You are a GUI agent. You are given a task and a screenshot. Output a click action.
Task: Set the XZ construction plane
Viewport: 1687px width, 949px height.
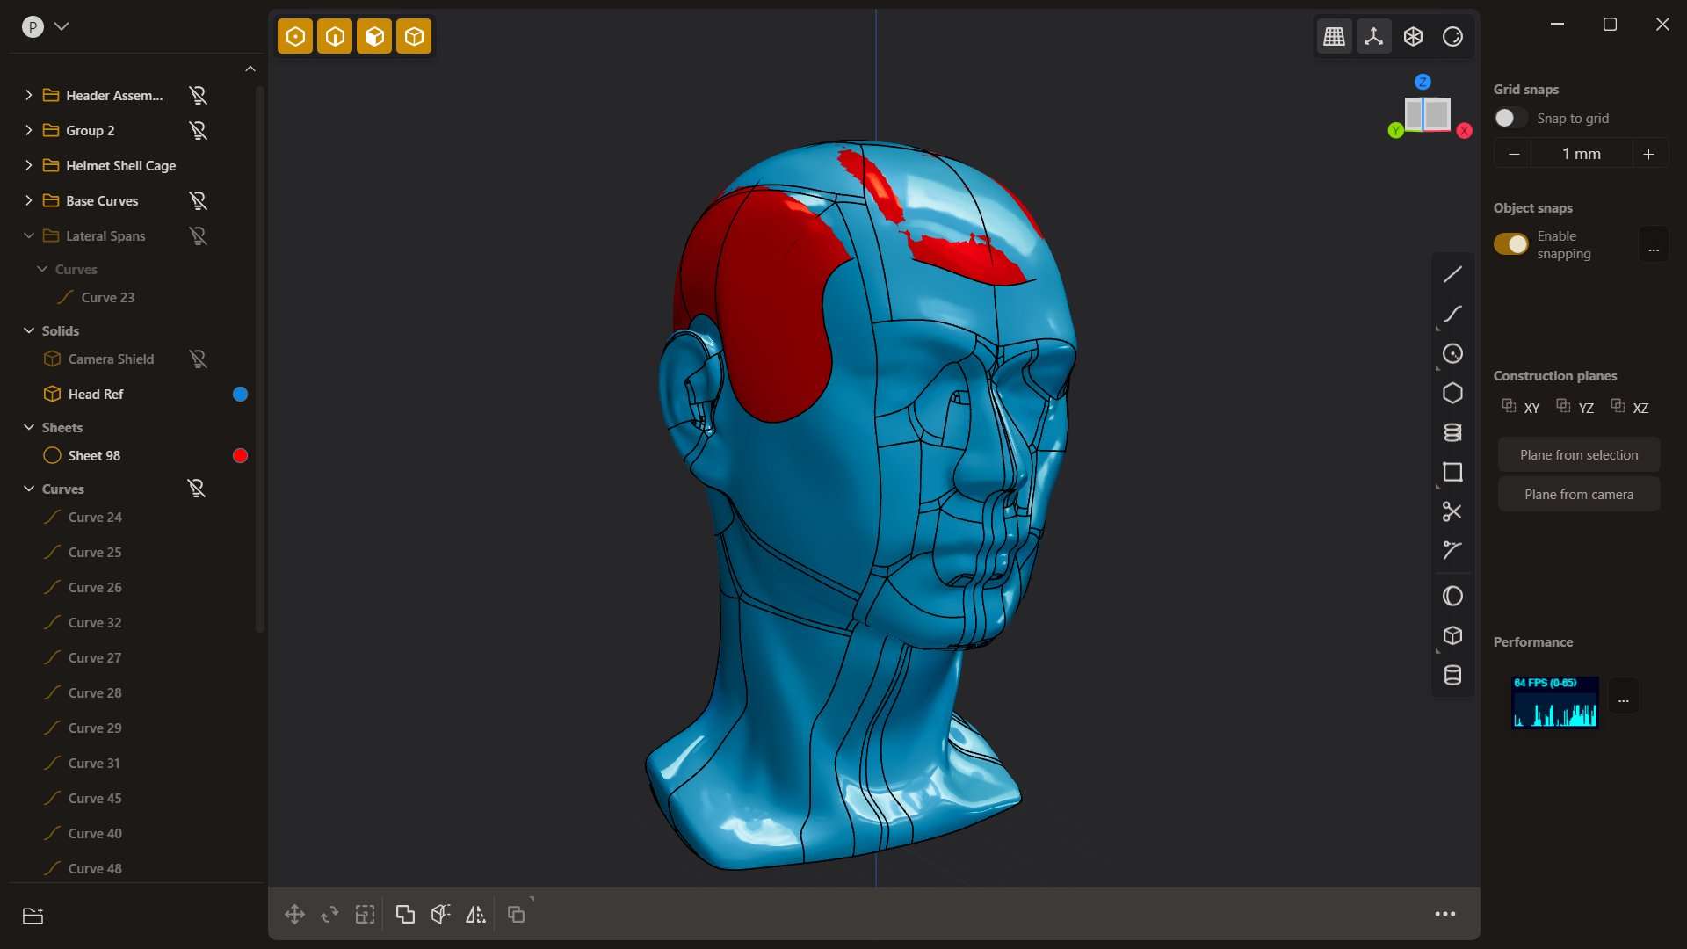click(x=1630, y=407)
